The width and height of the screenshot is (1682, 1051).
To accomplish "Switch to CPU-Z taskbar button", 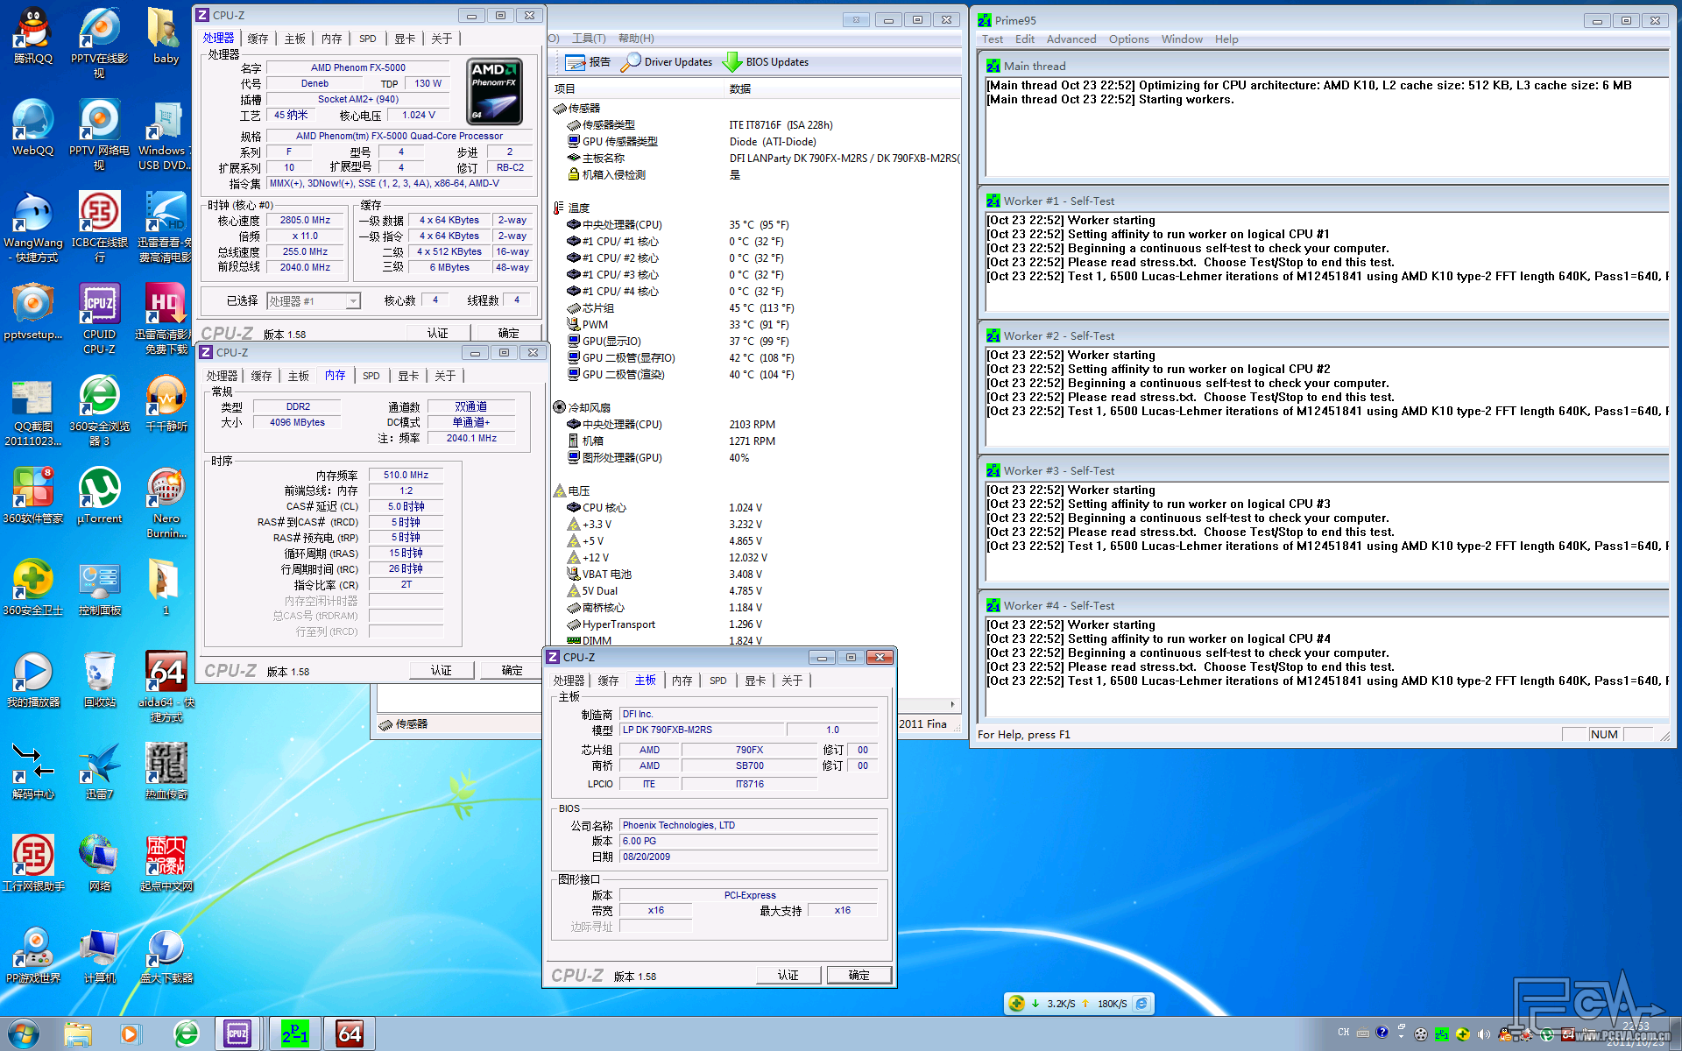I will coord(237,1033).
